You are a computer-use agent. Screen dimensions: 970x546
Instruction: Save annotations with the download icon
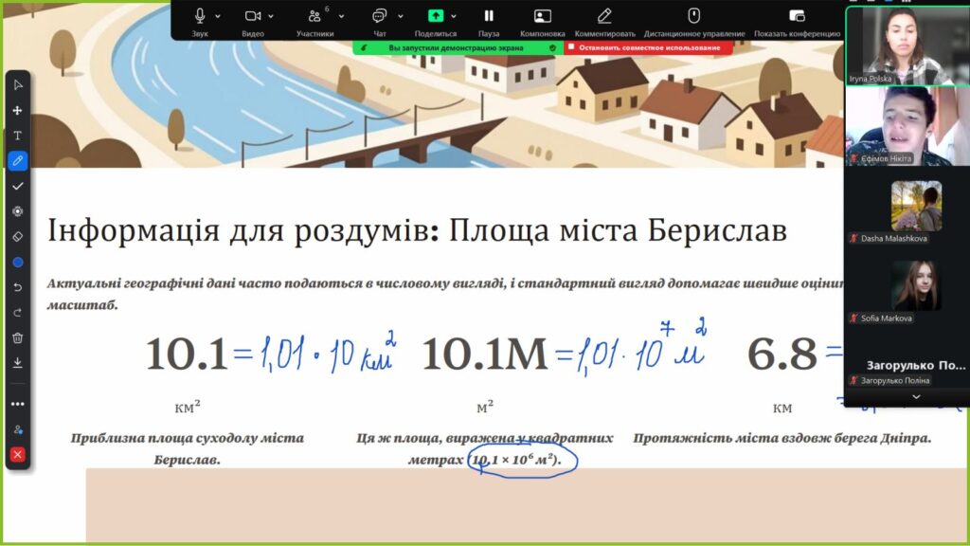(x=17, y=362)
